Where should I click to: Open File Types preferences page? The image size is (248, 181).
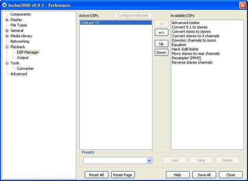tap(19, 25)
